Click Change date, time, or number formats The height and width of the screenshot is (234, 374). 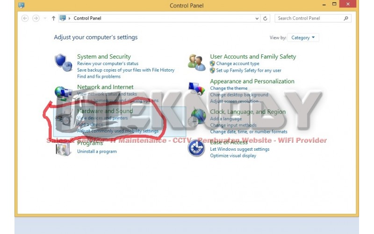[x=249, y=132]
